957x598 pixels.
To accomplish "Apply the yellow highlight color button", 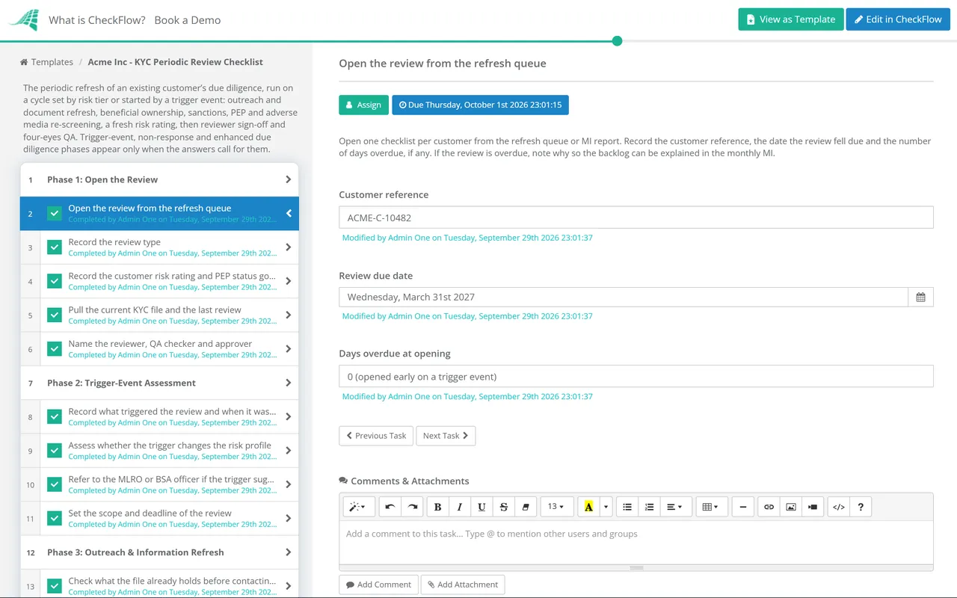I will tap(589, 507).
